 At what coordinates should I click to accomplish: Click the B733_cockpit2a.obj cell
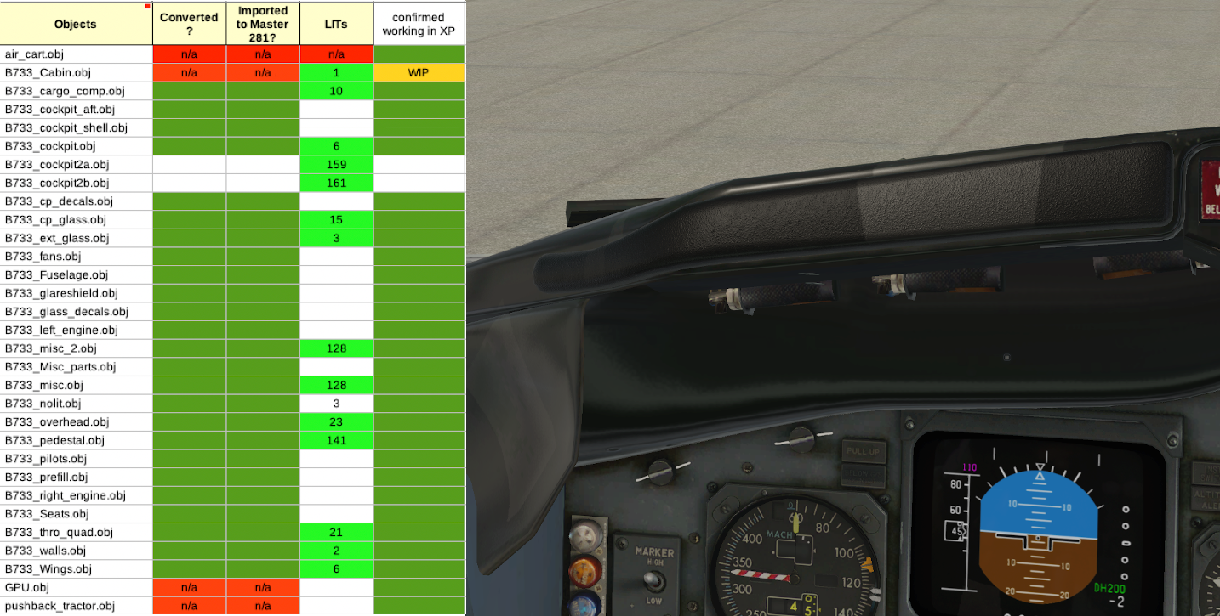pyautogui.click(x=77, y=165)
